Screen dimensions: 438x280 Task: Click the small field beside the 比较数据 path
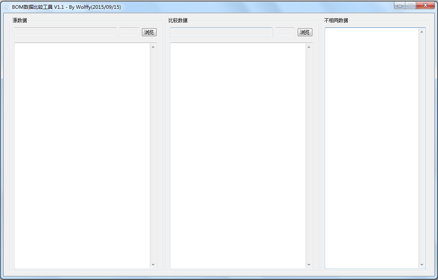tap(285, 32)
